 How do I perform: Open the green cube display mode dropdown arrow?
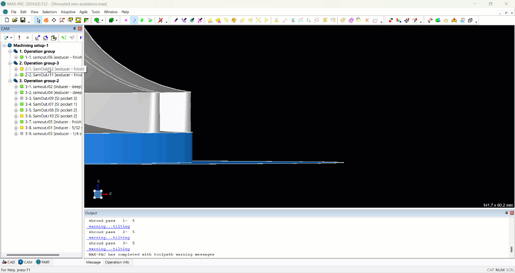(117, 21)
